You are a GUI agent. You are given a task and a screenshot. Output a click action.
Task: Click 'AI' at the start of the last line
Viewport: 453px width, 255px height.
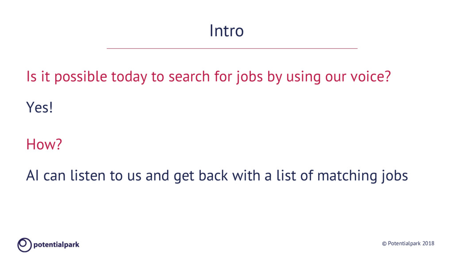tap(32, 175)
